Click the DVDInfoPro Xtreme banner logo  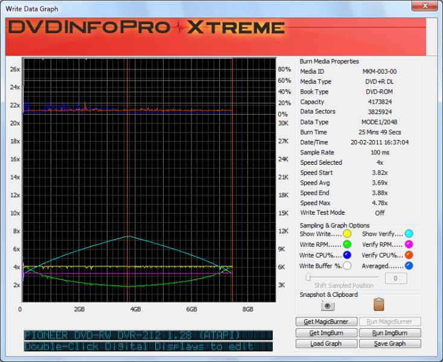(x=146, y=27)
